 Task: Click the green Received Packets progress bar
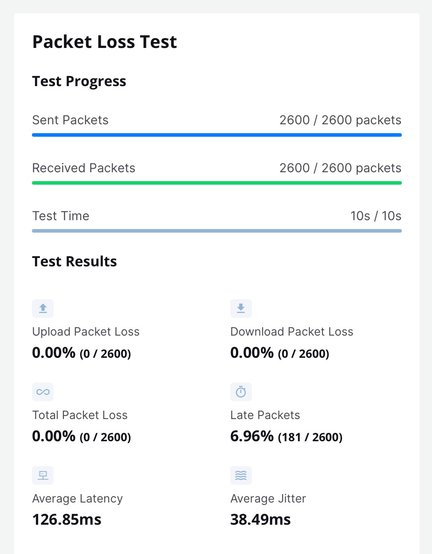(x=216, y=183)
